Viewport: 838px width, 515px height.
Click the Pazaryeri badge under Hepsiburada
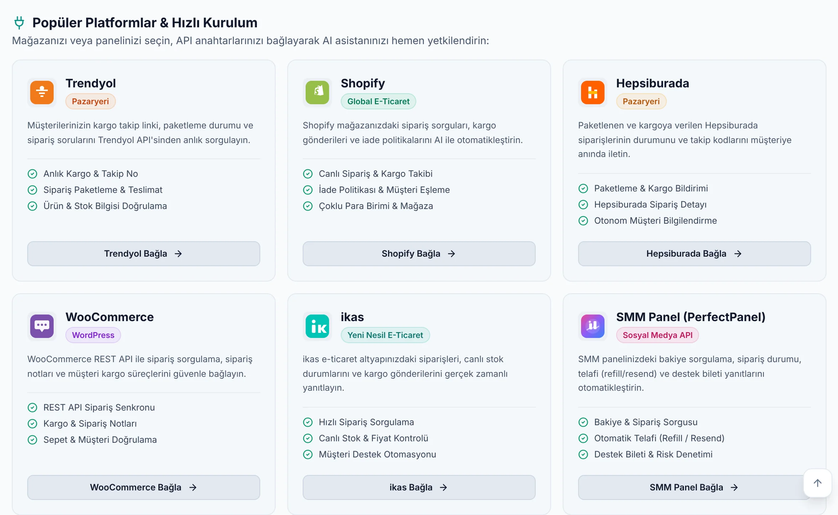pyautogui.click(x=641, y=101)
